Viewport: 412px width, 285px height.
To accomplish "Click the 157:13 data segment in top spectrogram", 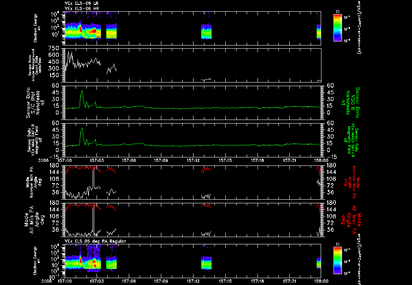I will pyautogui.click(x=206, y=31).
